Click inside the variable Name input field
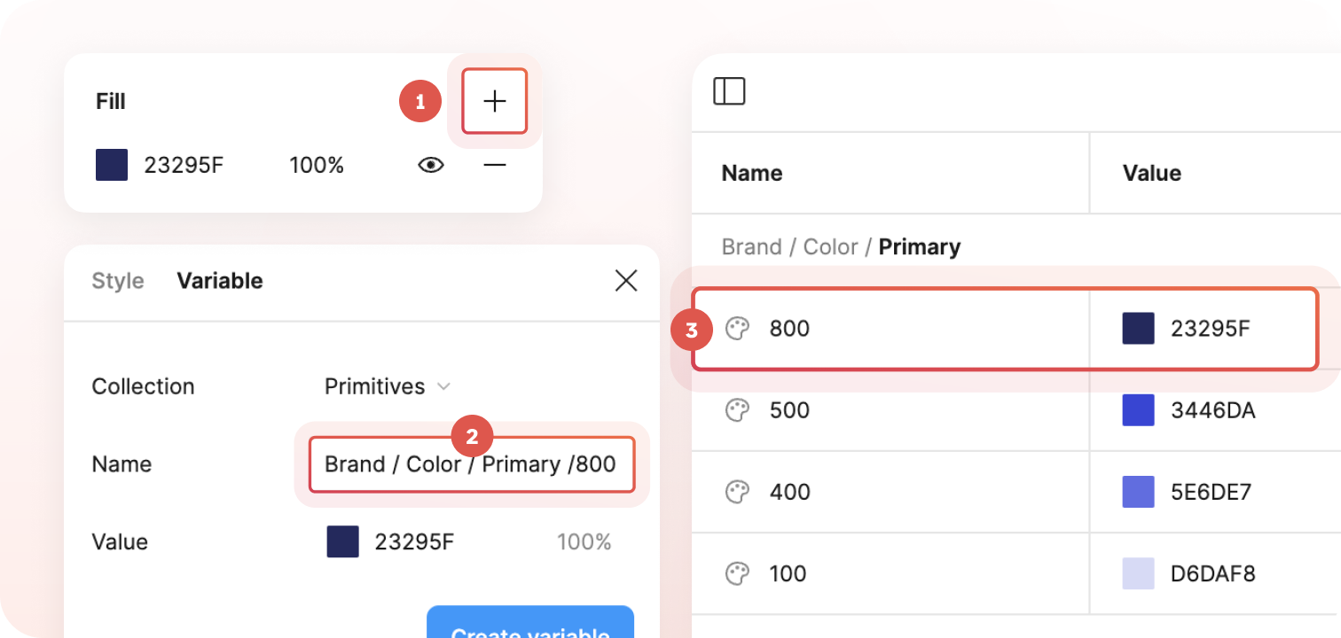Screen dimensions: 1341x638 click(472, 463)
